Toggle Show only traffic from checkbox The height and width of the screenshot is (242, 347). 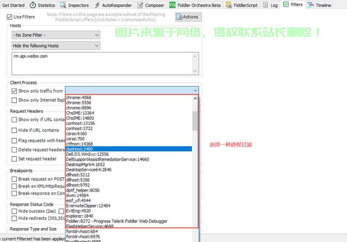14,91
